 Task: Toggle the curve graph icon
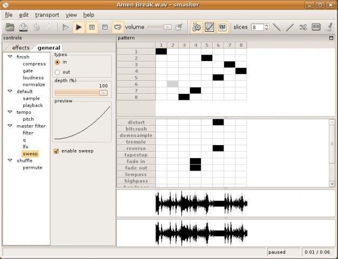tap(209, 27)
